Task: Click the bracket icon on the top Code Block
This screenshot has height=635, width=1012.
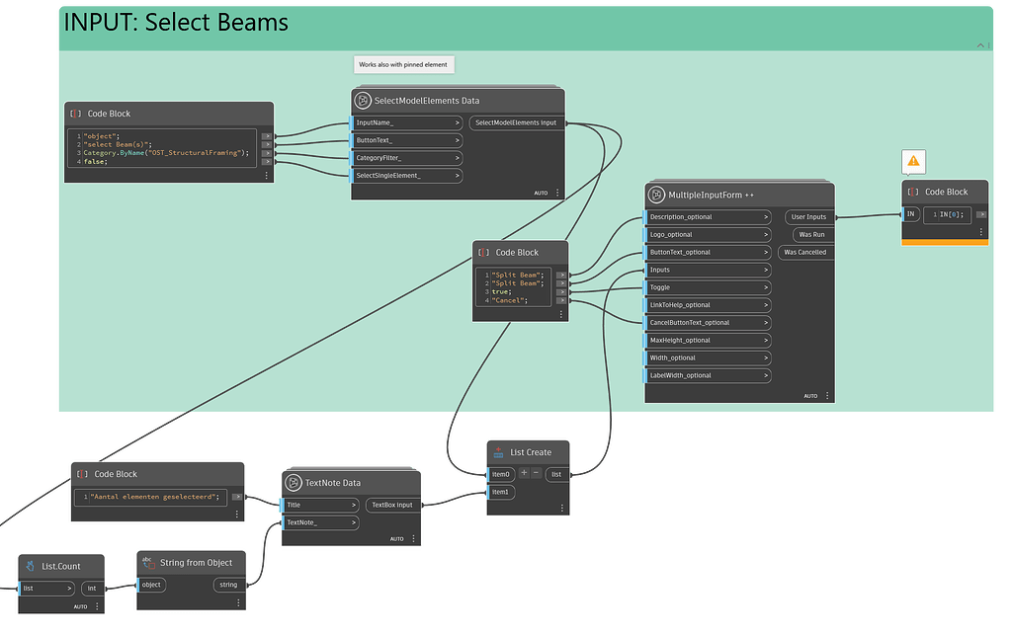Action: pyautogui.click(x=73, y=113)
